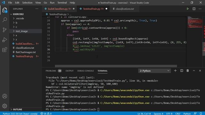205x115 pixels.
Task: Expand the b folder
Action: pyautogui.click(x=26, y=23)
